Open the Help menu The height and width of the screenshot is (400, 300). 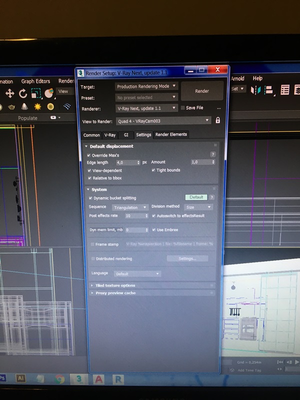coord(257,78)
